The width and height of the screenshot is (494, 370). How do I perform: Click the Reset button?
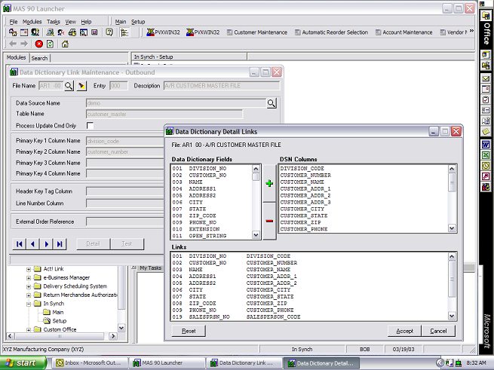click(189, 331)
